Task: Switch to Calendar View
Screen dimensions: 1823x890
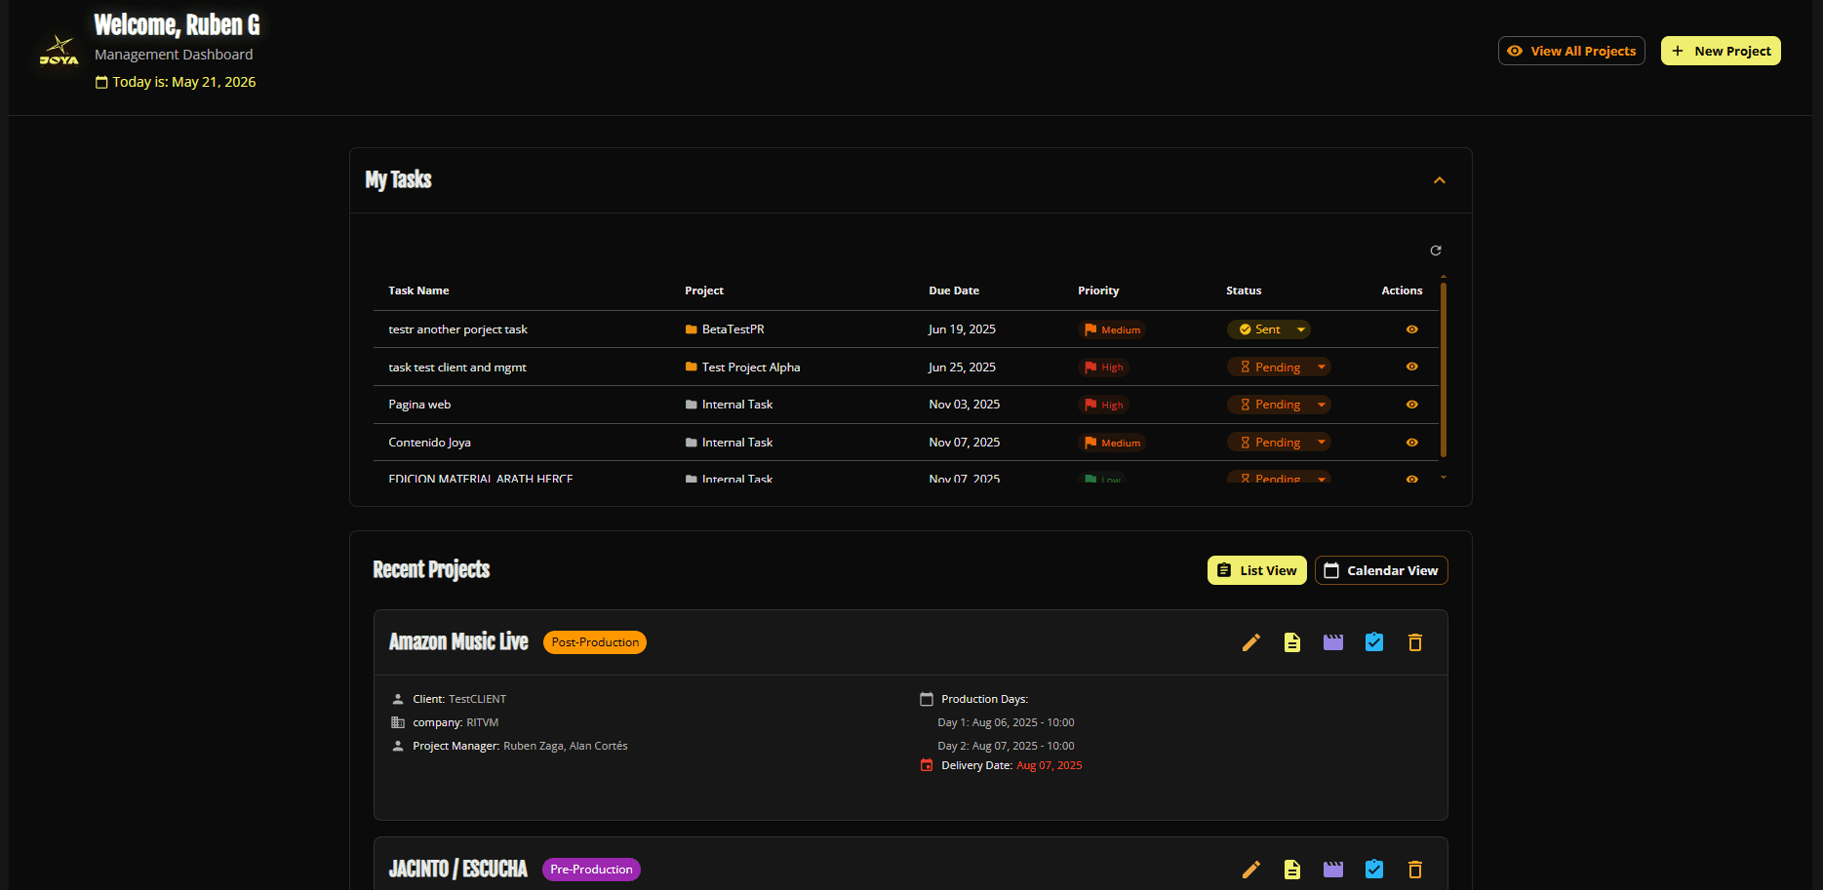Action: click(x=1381, y=570)
